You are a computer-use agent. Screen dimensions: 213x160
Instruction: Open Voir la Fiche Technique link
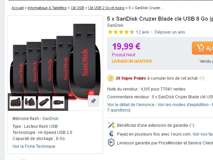click(34, 146)
